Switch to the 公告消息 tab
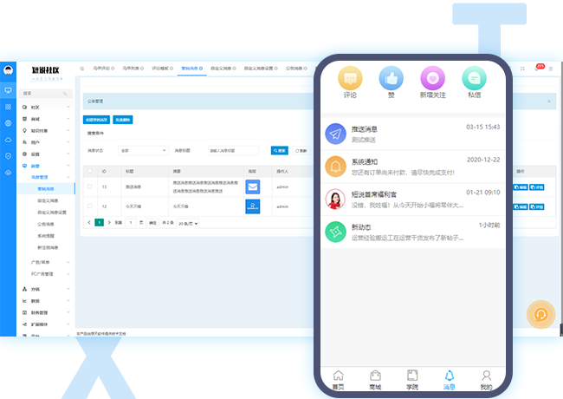 296,69
